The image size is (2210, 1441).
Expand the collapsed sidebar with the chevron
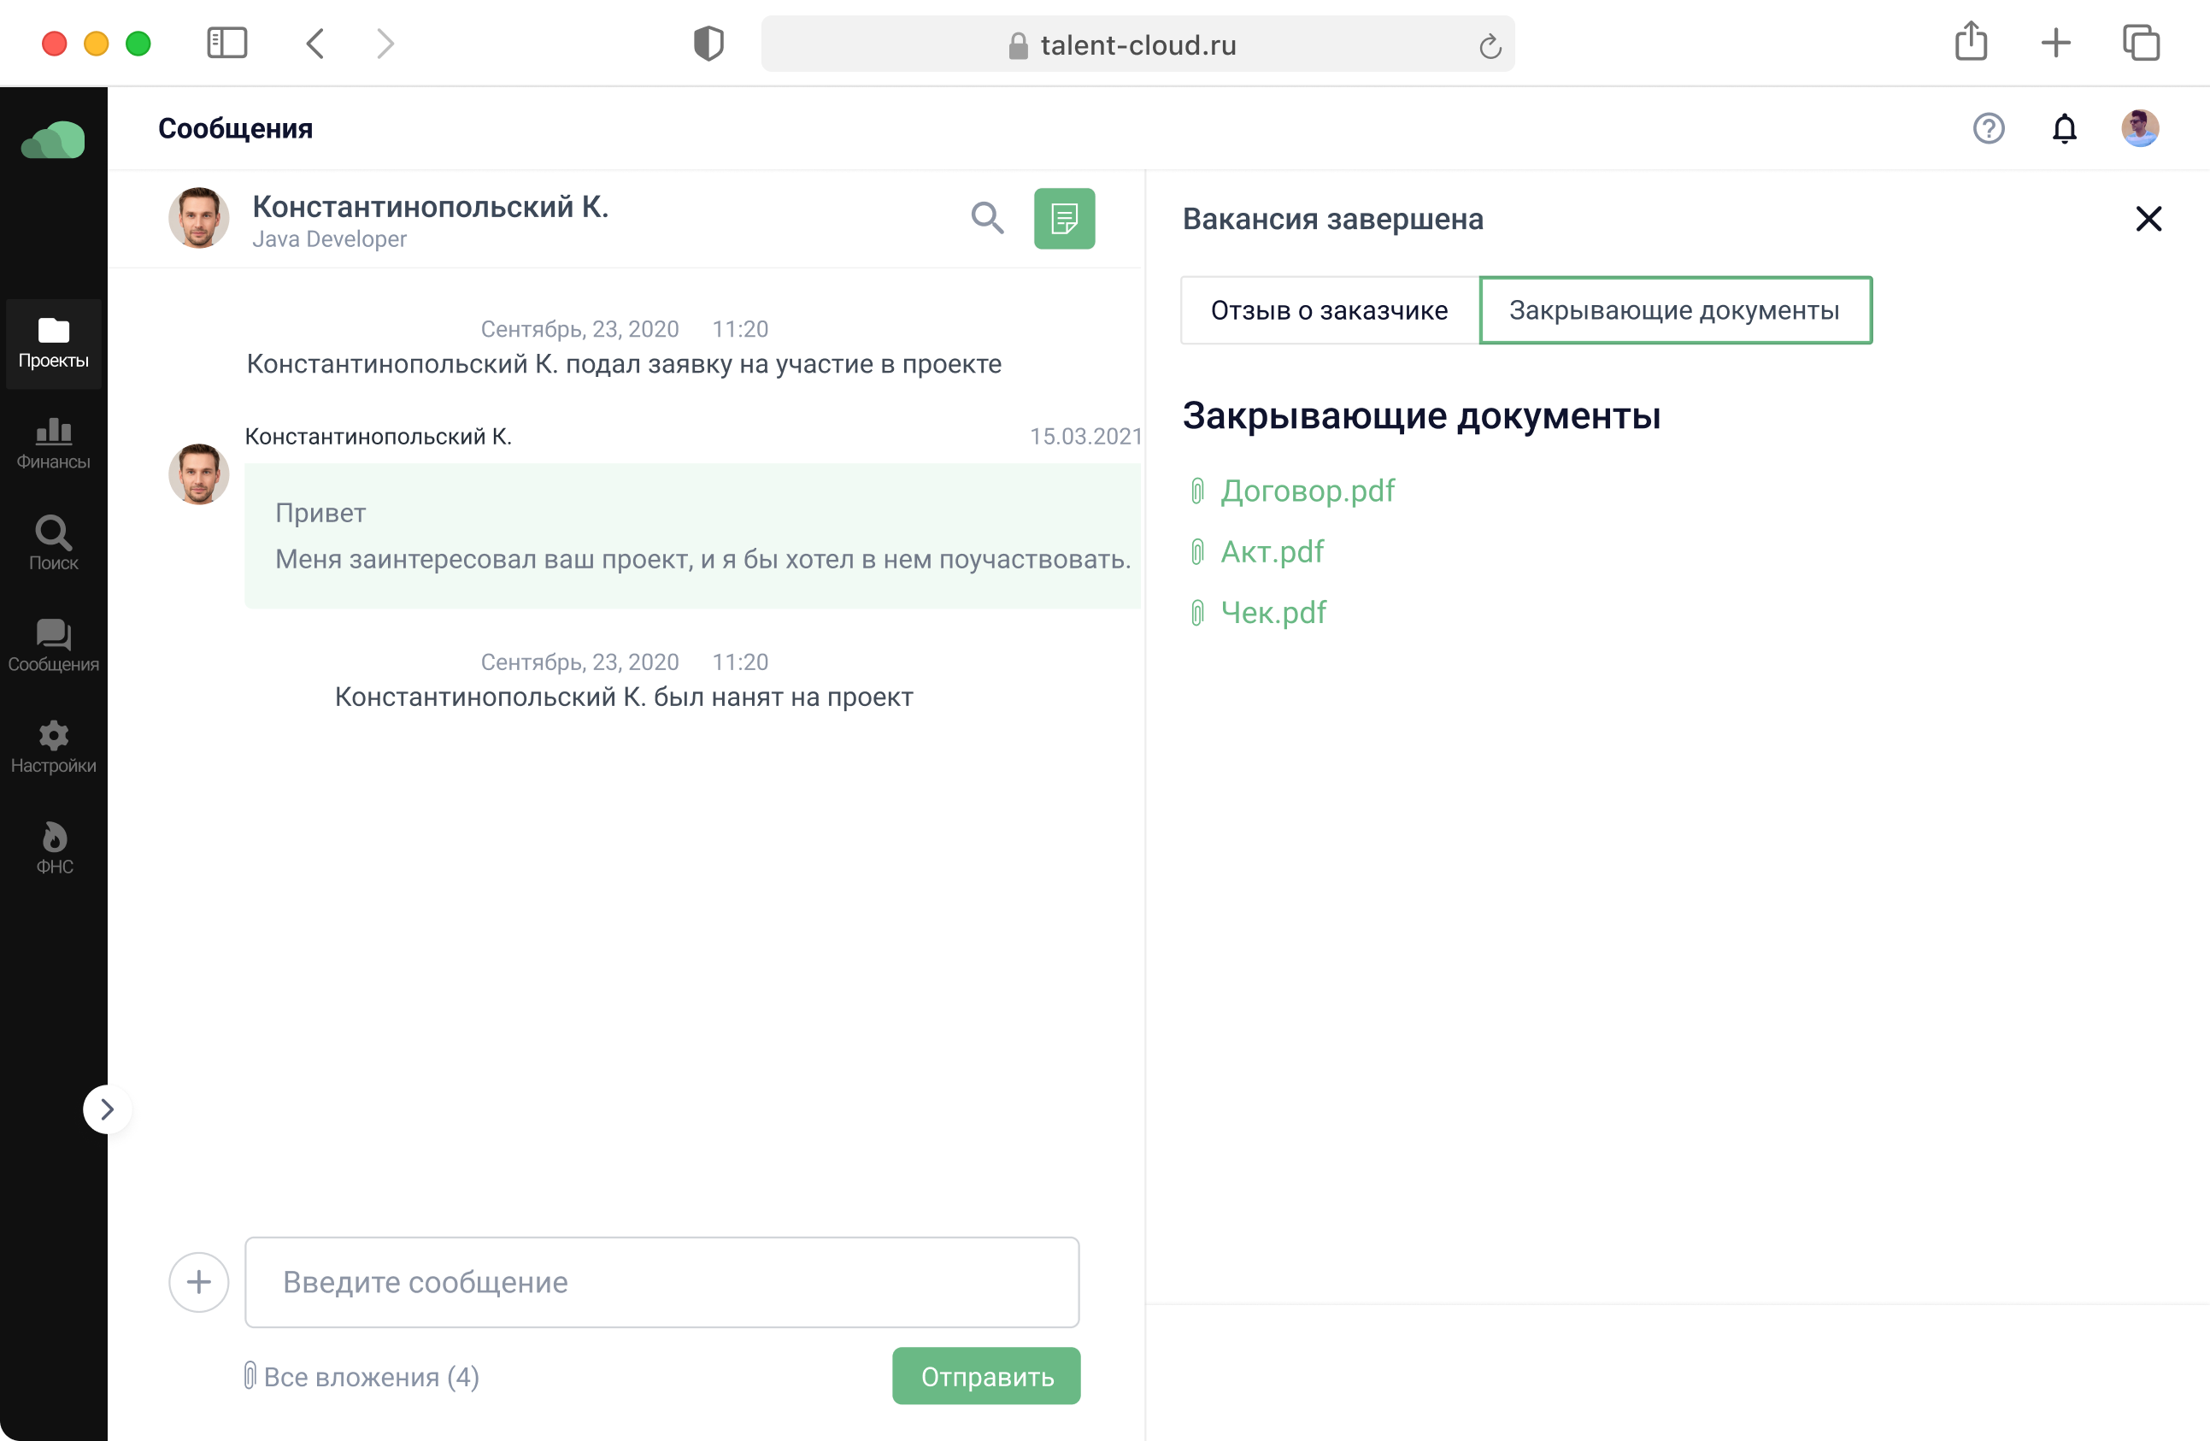point(108,1109)
